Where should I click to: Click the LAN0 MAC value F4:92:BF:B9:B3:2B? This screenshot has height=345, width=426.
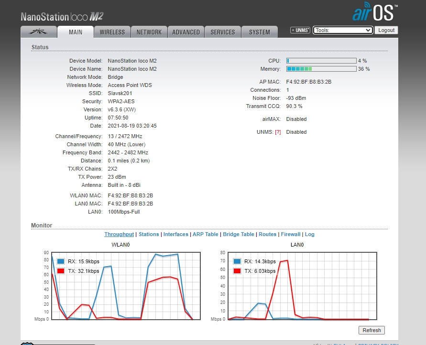[x=131, y=204]
